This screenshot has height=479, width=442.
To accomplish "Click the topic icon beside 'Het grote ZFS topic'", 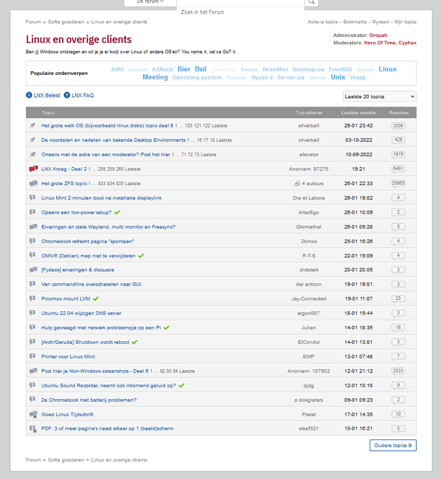I will point(33,183).
